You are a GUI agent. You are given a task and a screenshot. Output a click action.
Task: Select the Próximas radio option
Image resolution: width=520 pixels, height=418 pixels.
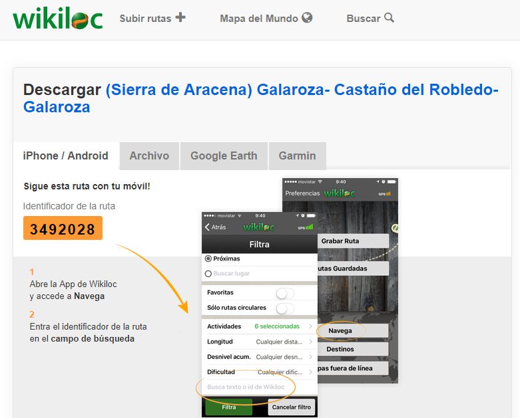pyautogui.click(x=208, y=259)
